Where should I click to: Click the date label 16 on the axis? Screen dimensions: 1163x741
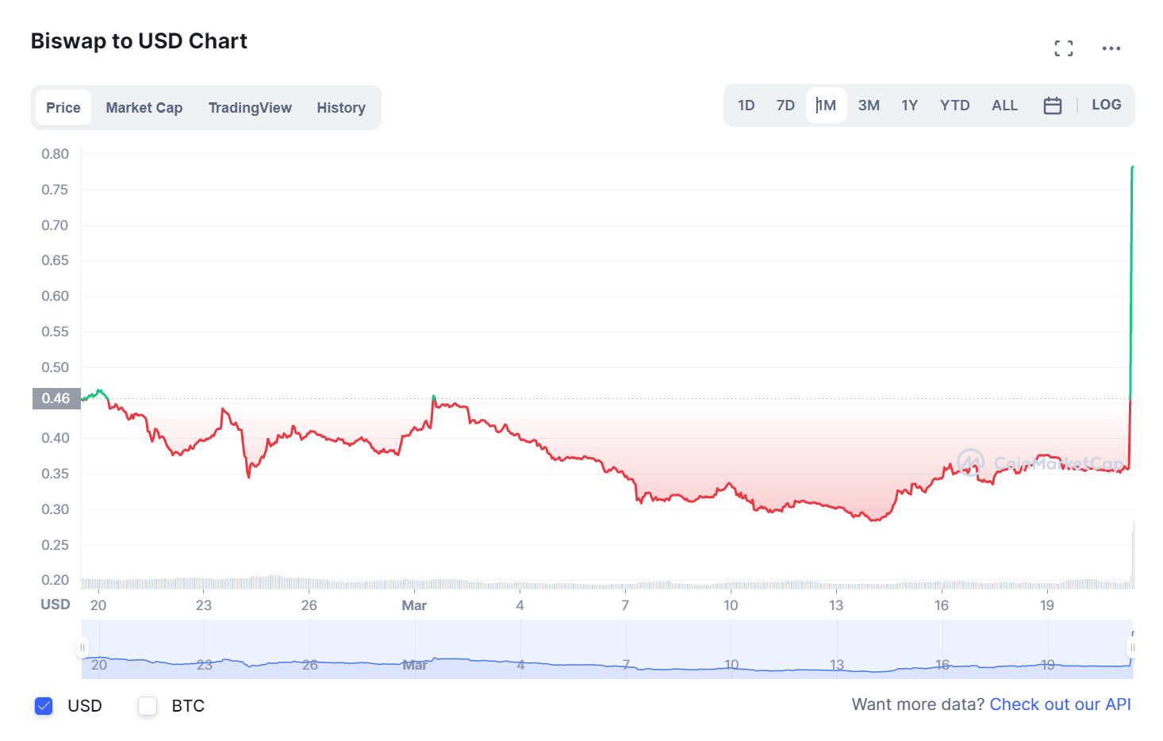942,605
